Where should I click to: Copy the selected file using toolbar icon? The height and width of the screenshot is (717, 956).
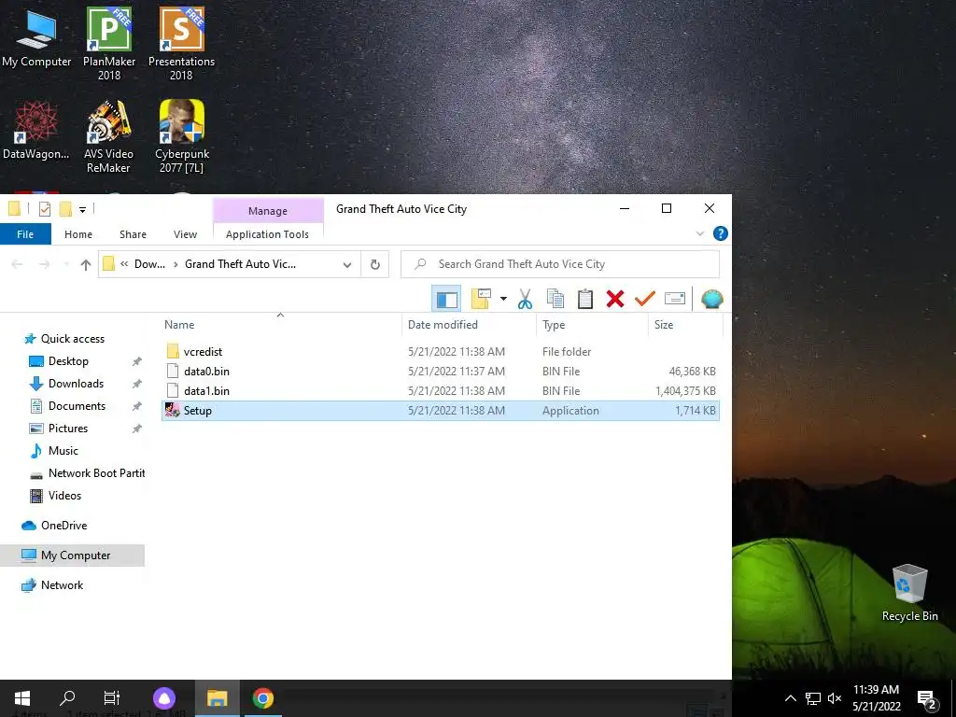click(x=555, y=299)
